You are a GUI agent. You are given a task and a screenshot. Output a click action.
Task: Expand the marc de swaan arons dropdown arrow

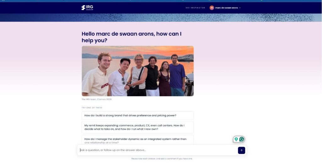pos(240,8)
